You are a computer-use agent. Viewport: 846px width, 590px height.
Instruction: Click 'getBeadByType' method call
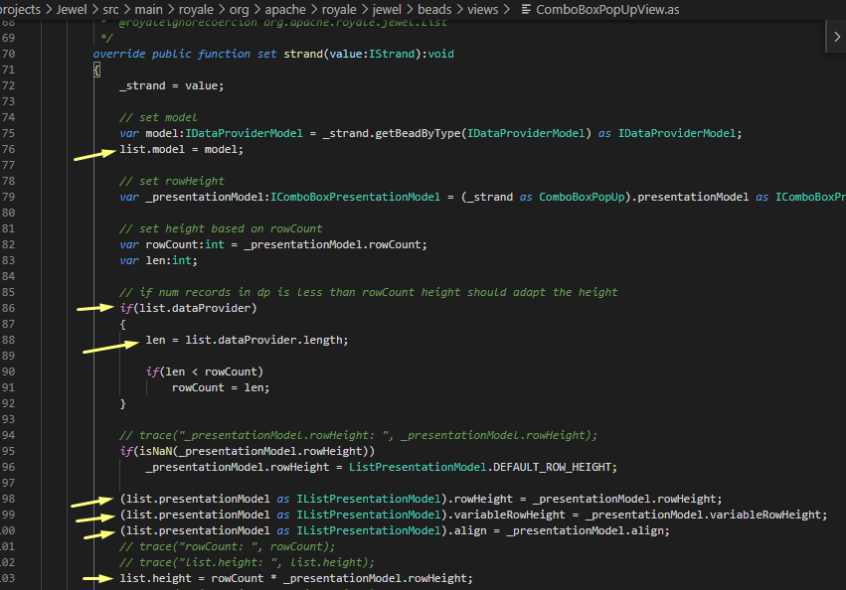click(x=418, y=133)
